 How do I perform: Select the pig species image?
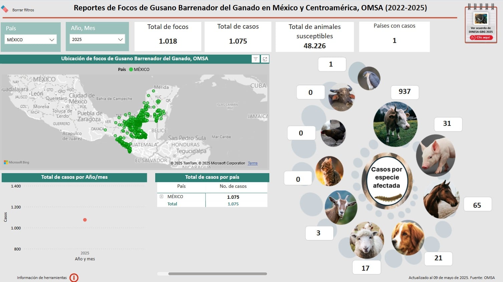(x=435, y=155)
